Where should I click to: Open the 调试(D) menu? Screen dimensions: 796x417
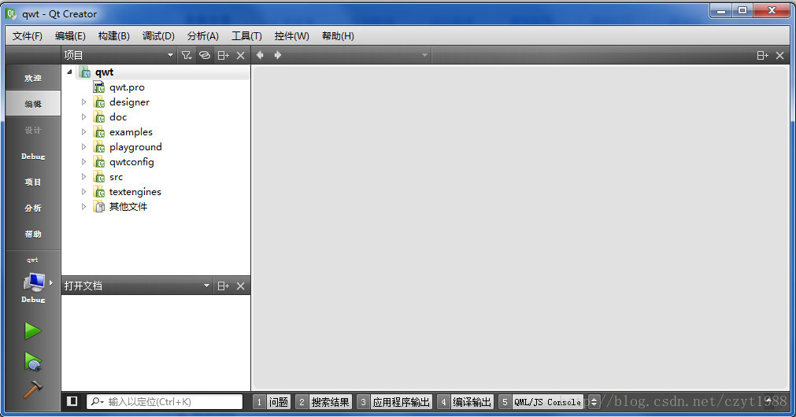tap(158, 36)
